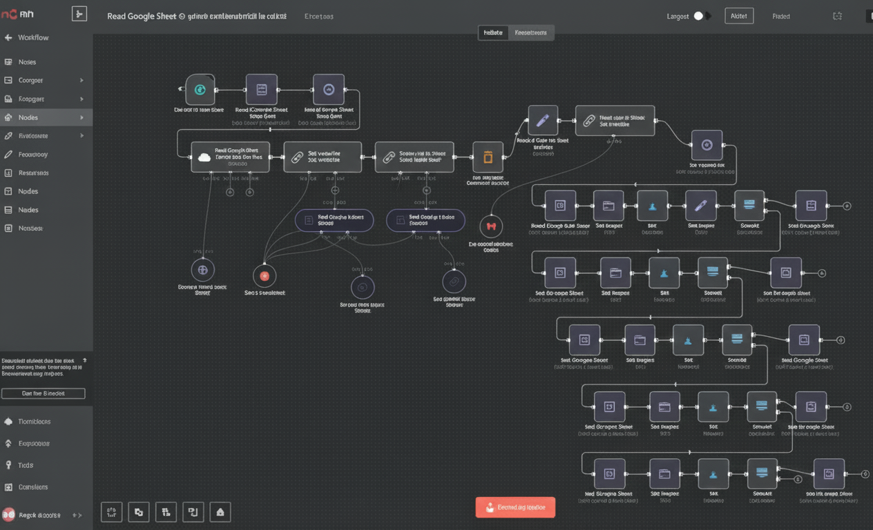873x530 pixels.
Task: Toggle the Largest switch in top bar
Action: click(701, 16)
